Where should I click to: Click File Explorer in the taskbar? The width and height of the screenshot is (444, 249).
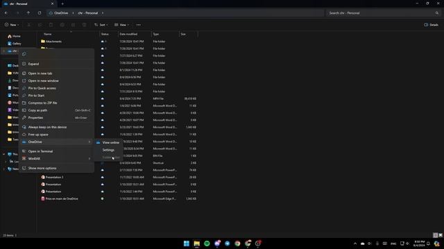tap(196, 243)
